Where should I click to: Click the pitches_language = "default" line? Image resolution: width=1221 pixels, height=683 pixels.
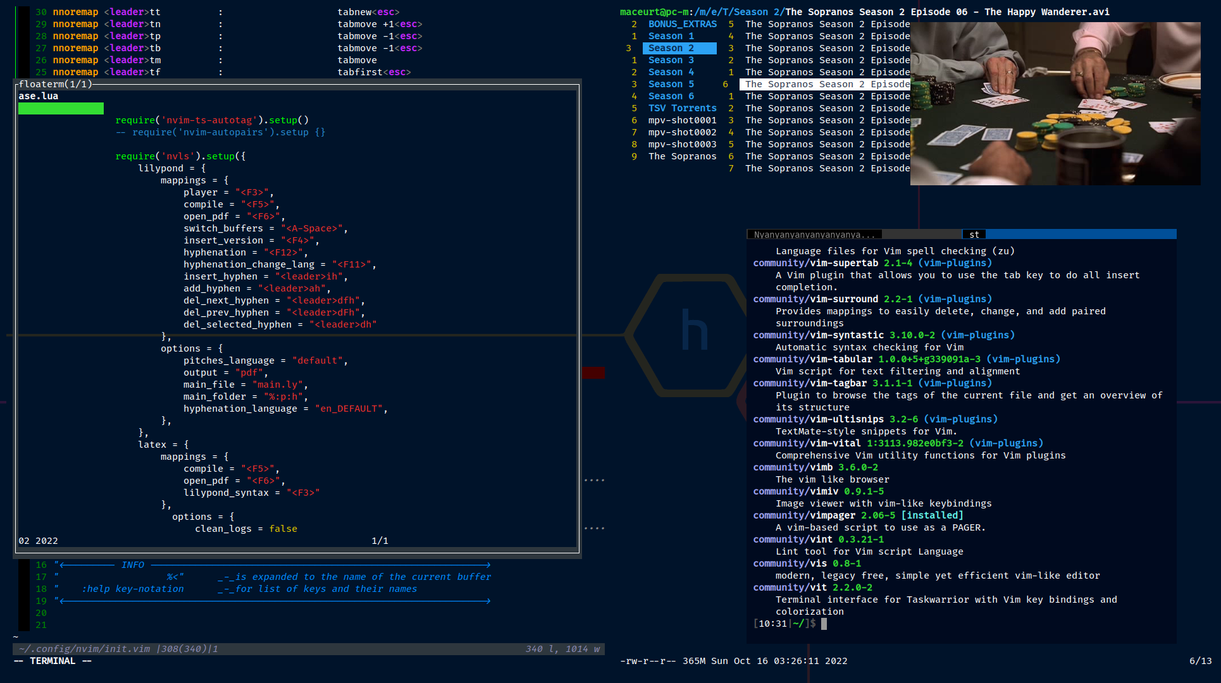pyautogui.click(x=266, y=360)
